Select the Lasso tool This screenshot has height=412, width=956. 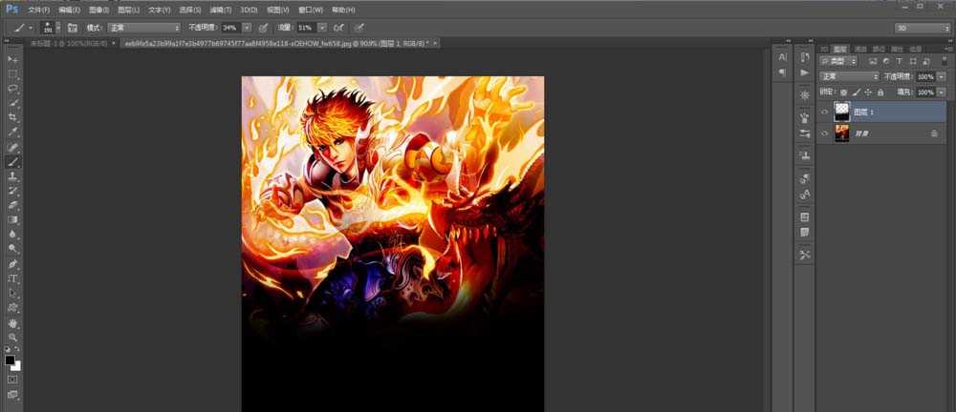click(x=13, y=88)
